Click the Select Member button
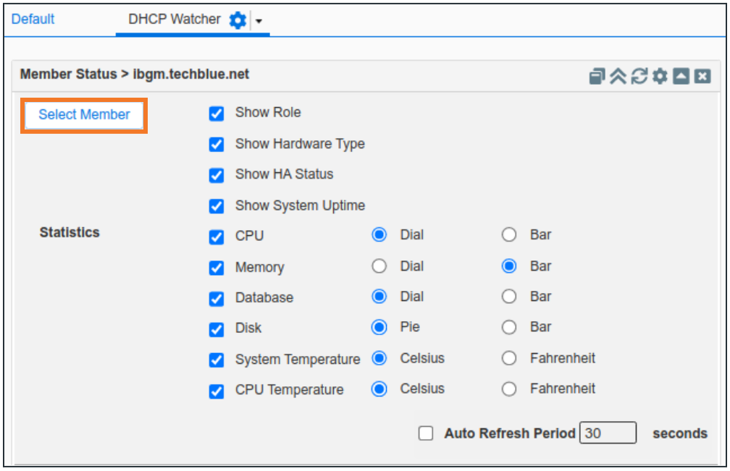Image resolution: width=730 pixels, height=471 pixels. tap(84, 115)
